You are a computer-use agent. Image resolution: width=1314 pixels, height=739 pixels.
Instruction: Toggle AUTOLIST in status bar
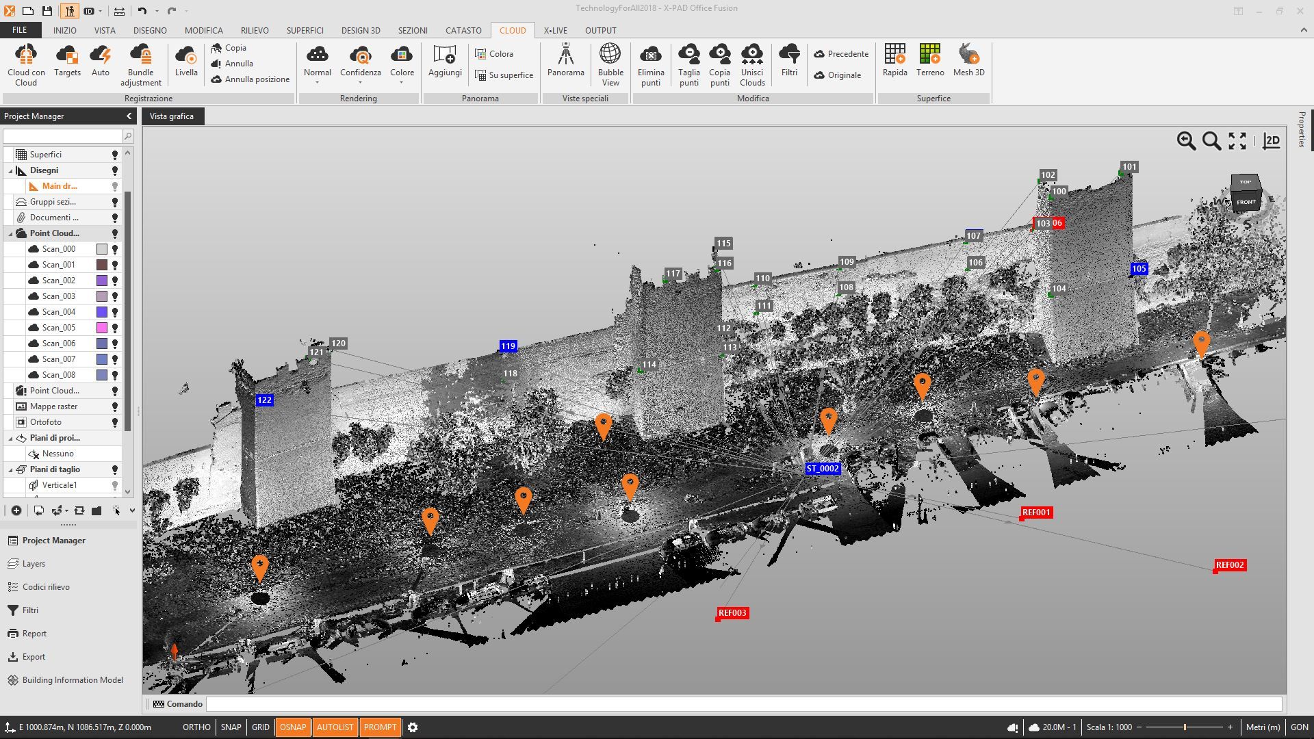click(335, 727)
